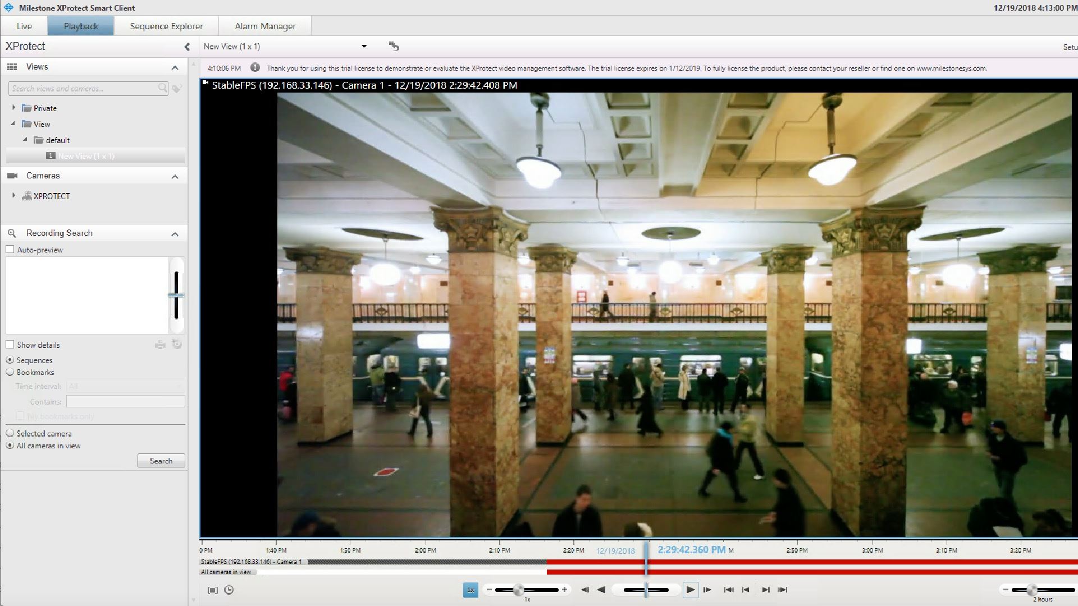This screenshot has height=606, width=1078.
Task: Toggle the 1x speed button
Action: pos(471,590)
